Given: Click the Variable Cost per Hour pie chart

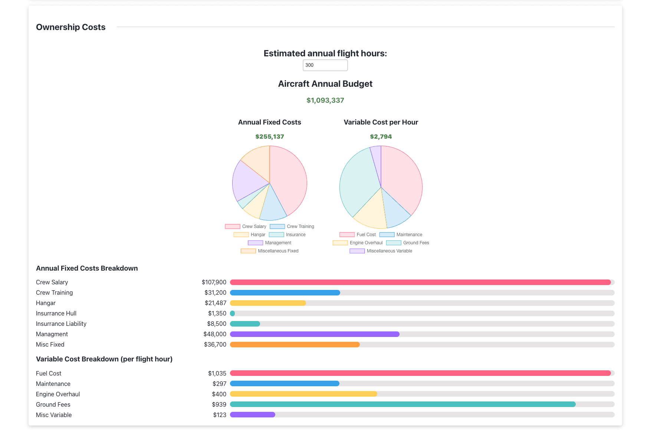Looking at the screenshot, I should 381,187.
